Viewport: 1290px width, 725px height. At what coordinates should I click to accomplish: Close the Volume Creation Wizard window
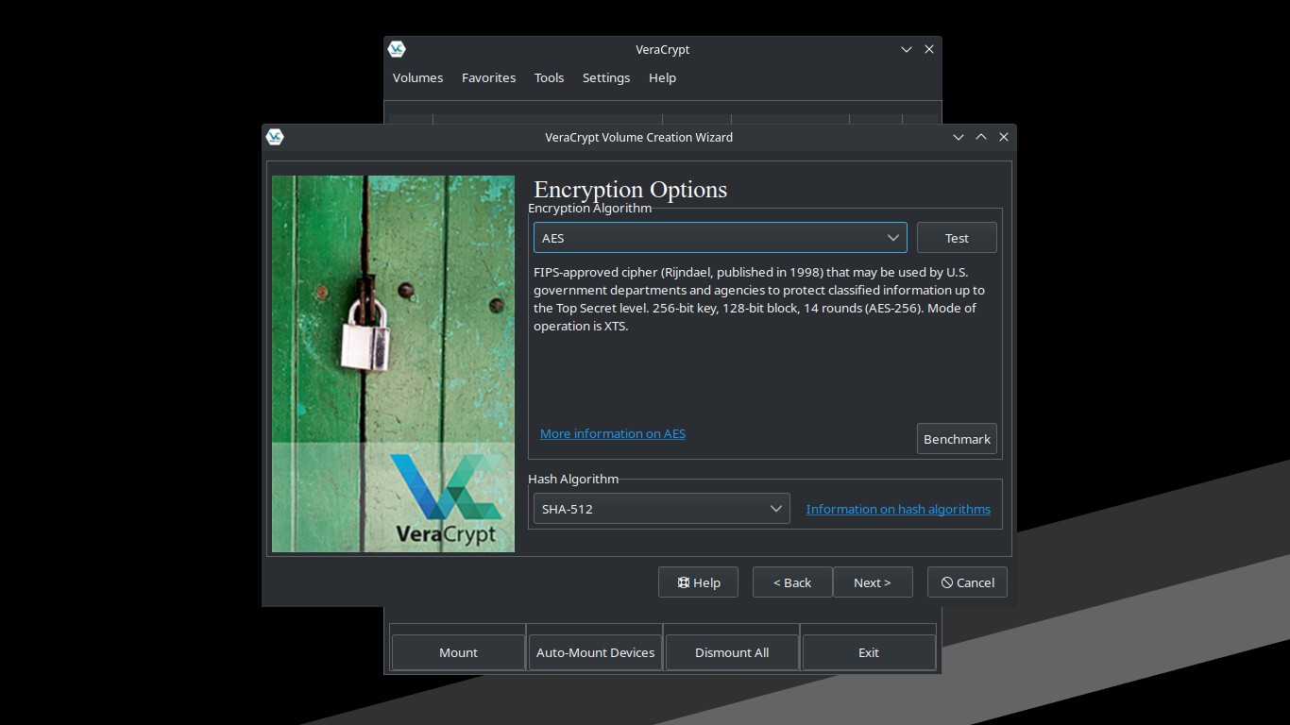pos(1004,137)
